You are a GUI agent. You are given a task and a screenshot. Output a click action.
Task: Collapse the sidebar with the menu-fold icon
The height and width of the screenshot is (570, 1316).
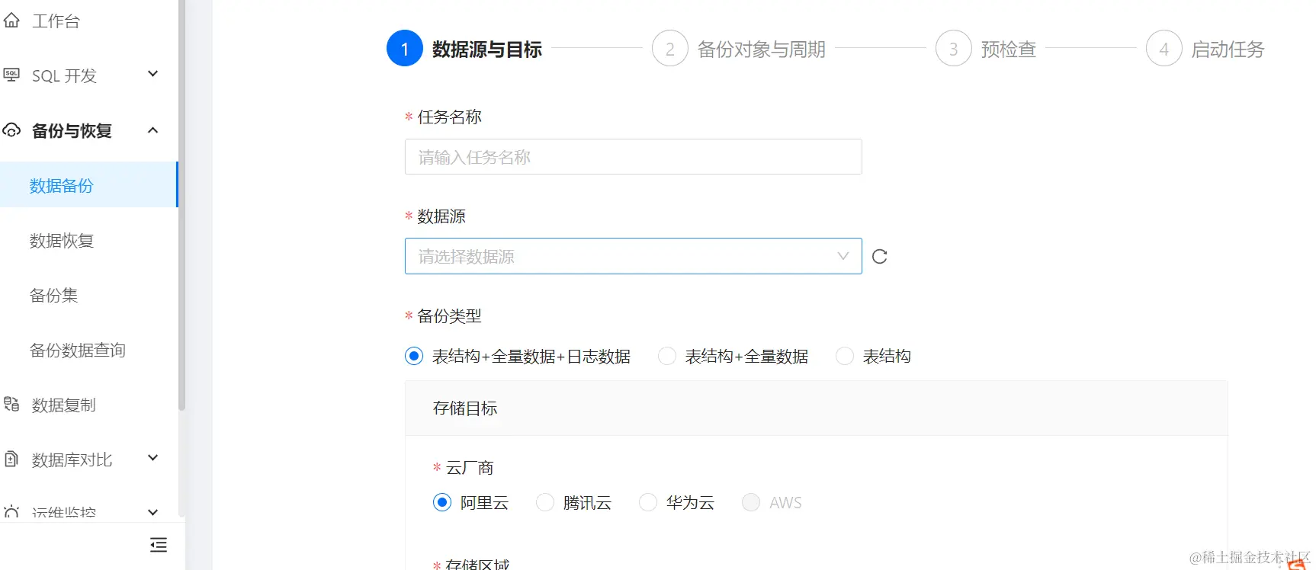point(159,545)
